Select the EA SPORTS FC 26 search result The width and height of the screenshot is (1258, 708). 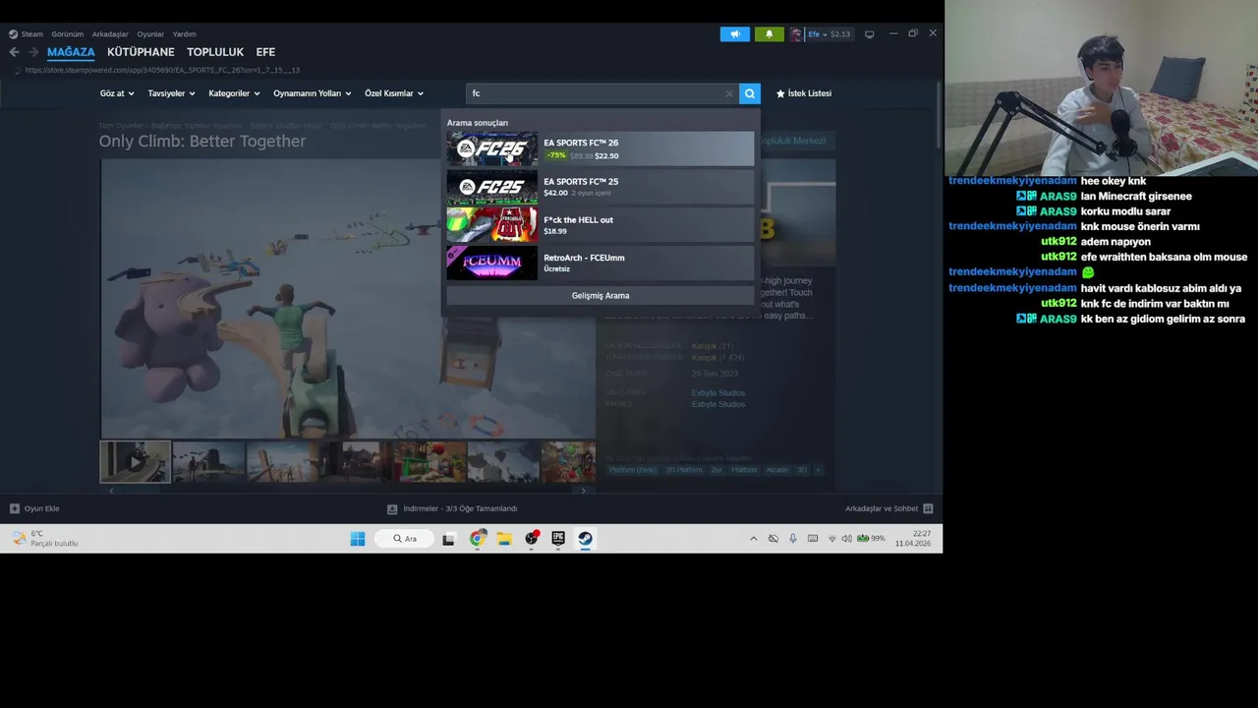tap(600, 148)
